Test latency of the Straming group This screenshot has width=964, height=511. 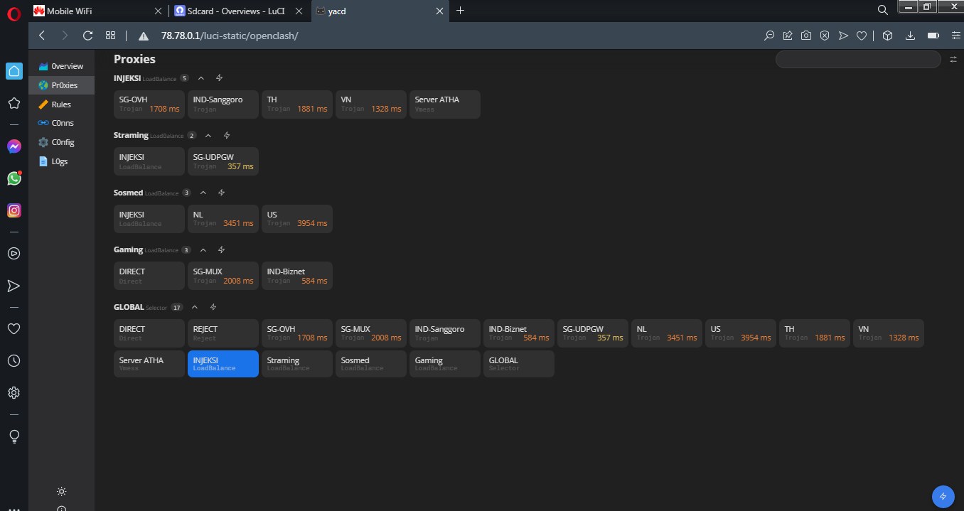coord(227,135)
